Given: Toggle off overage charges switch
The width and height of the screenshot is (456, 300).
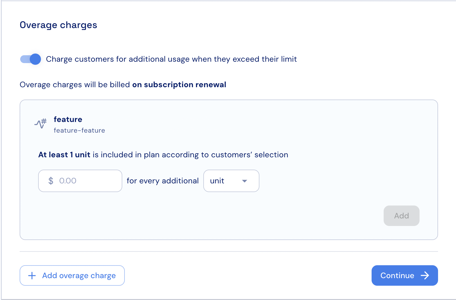Looking at the screenshot, I should [x=31, y=59].
